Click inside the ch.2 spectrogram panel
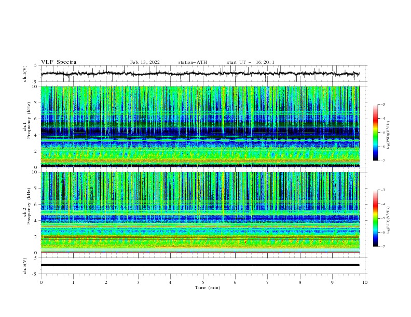This screenshot has width=411, height=317. tap(200, 212)
